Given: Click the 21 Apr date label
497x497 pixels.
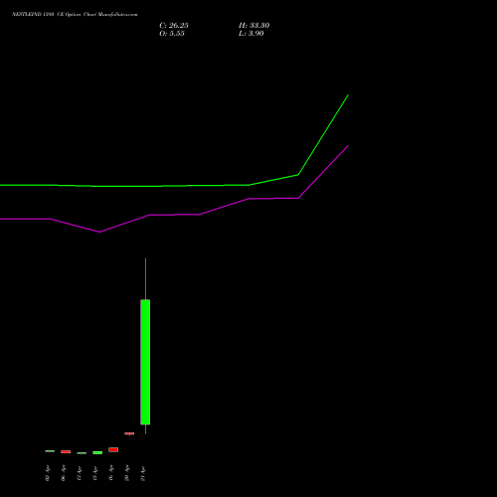Looking at the screenshot, I should 143,473.
